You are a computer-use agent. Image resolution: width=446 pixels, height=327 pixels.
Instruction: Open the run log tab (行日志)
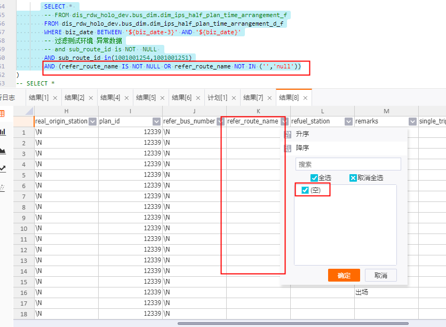pos(7,98)
